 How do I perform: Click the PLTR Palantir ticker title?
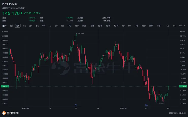10,4
